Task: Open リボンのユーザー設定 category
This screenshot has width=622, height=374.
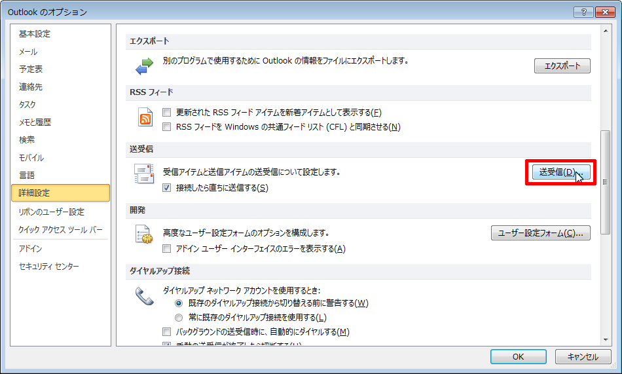Action: coord(60,212)
